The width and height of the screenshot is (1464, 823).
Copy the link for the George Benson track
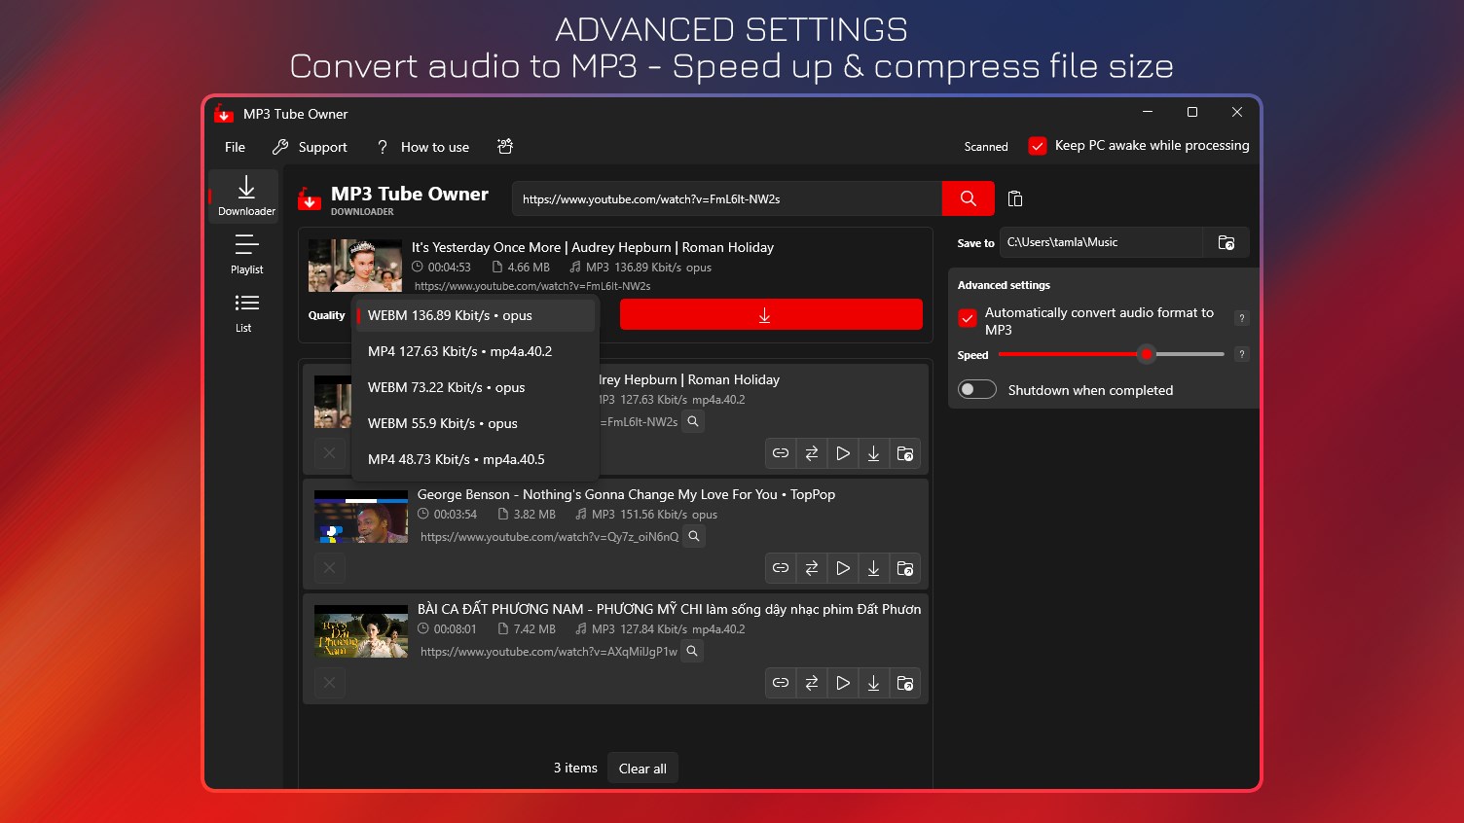780,568
